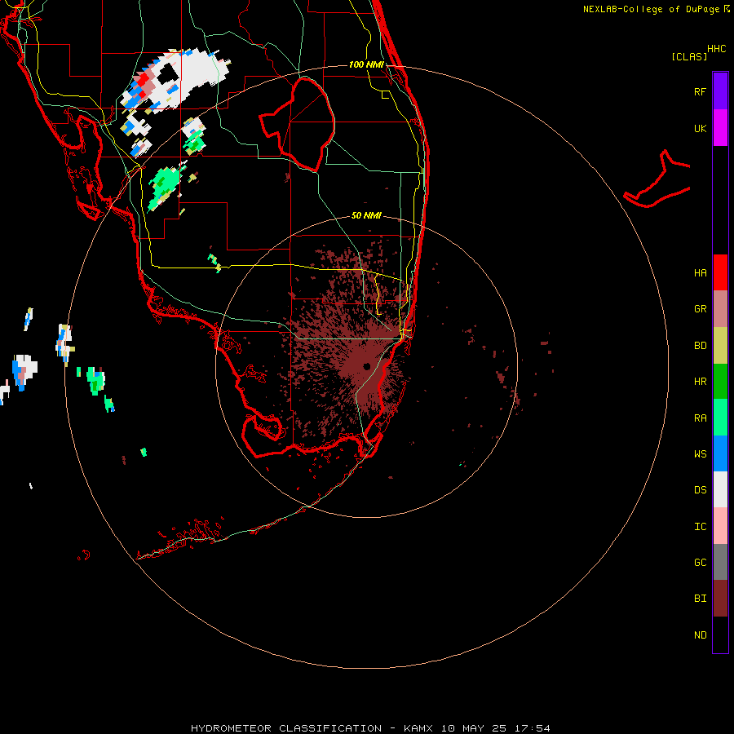
Task: Click the HA red legend swatch
Action: pos(720,272)
